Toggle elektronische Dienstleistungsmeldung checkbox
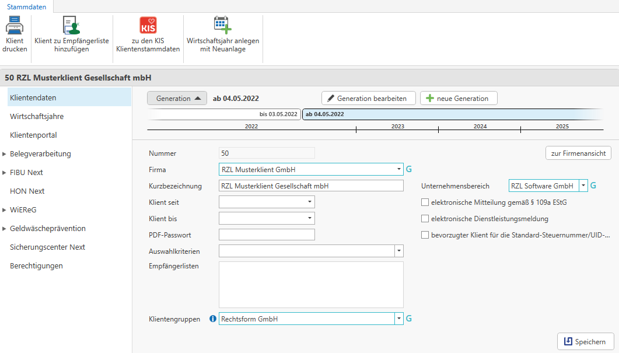 [425, 219]
